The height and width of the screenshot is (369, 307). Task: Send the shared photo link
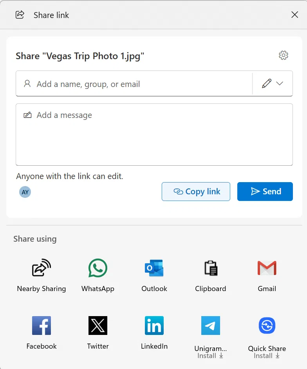(265, 192)
